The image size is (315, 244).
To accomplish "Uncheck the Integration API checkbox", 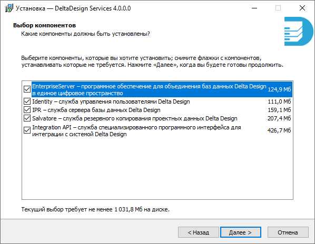I will coord(27,130).
